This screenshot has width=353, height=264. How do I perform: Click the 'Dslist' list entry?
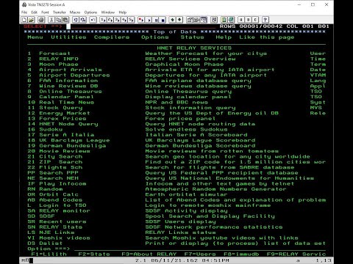pyautogui.click(x=51, y=243)
